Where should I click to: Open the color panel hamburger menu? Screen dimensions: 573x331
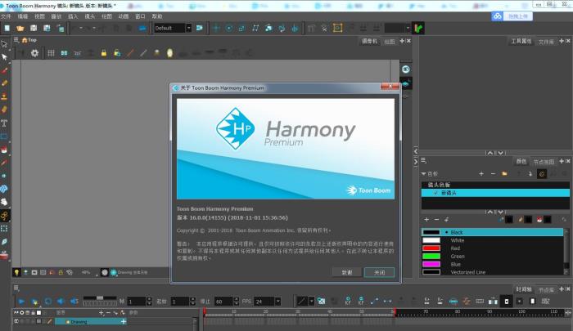423,160
